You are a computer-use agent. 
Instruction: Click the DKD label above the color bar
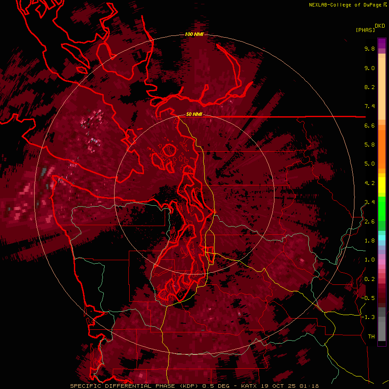tap(380, 26)
